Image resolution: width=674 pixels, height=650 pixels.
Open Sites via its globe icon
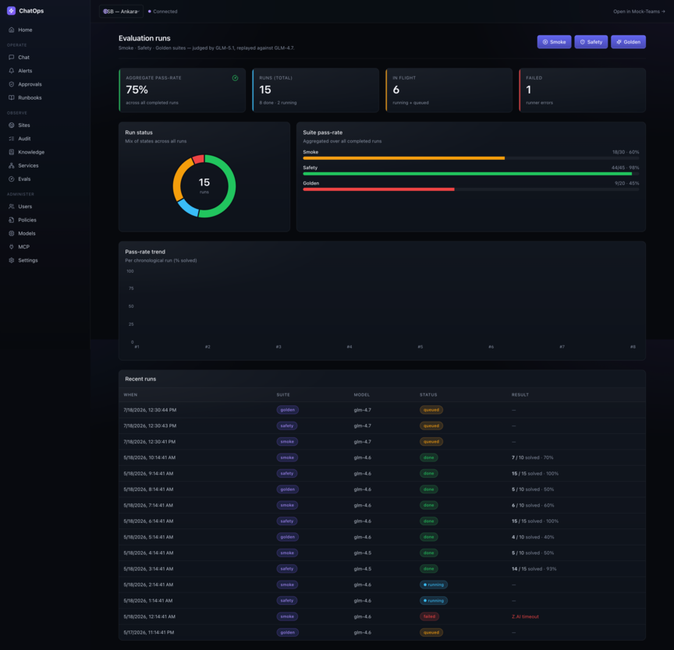pyautogui.click(x=12, y=125)
